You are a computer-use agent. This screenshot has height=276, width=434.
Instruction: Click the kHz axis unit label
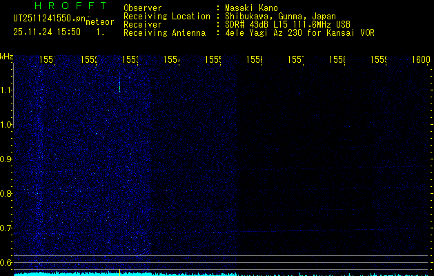(6, 56)
